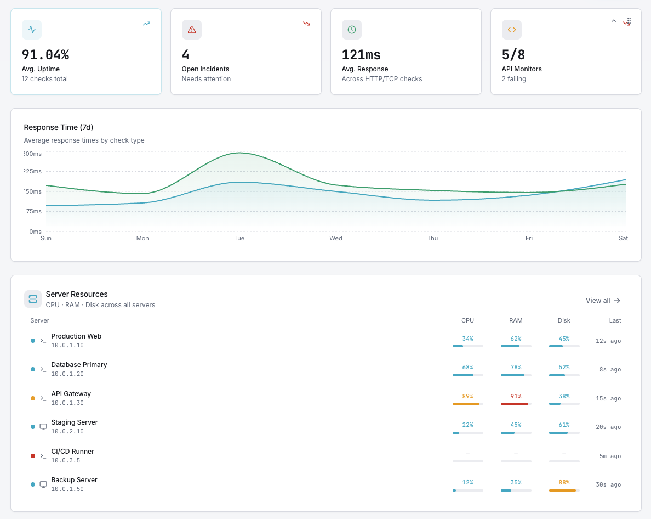Image resolution: width=651 pixels, height=519 pixels.
Task: Open the code brackets icon on API Monitors card
Action: (511, 30)
